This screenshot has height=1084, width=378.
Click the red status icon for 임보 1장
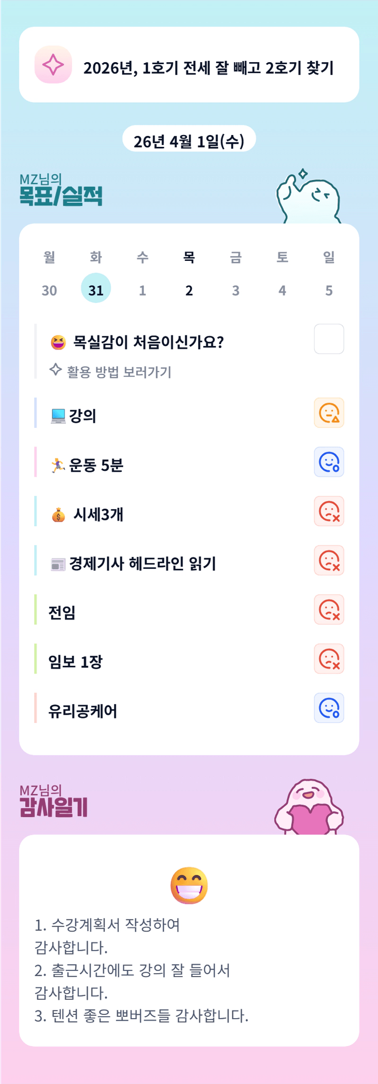coord(329,659)
